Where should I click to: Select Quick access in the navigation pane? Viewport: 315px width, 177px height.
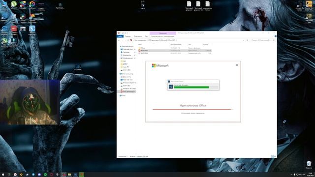click(x=126, y=46)
